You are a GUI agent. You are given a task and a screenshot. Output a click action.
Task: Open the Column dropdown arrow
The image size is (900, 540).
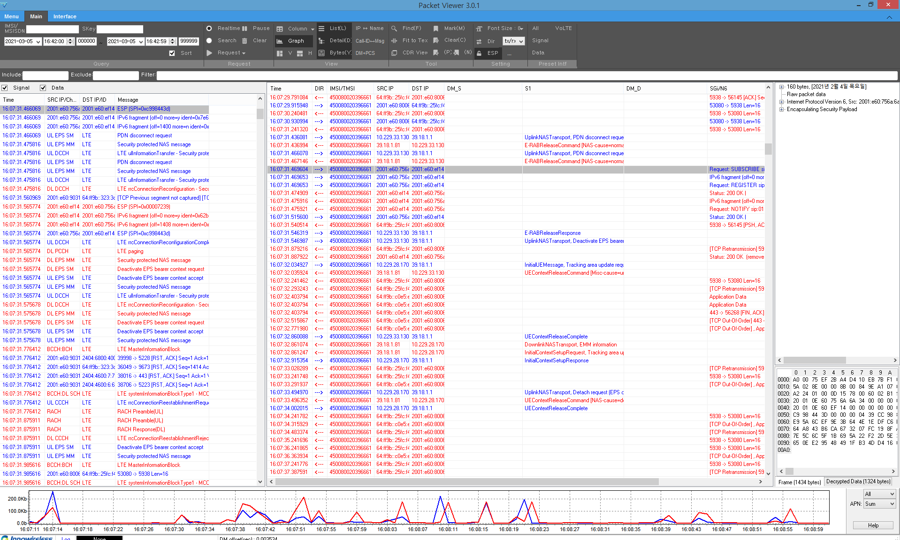(x=313, y=29)
